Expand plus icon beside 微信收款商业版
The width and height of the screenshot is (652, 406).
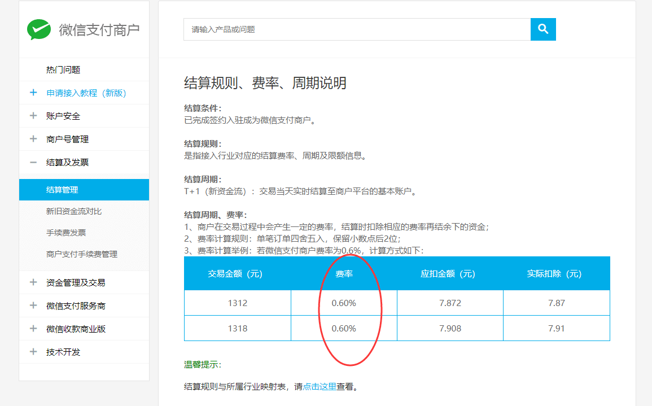33,329
